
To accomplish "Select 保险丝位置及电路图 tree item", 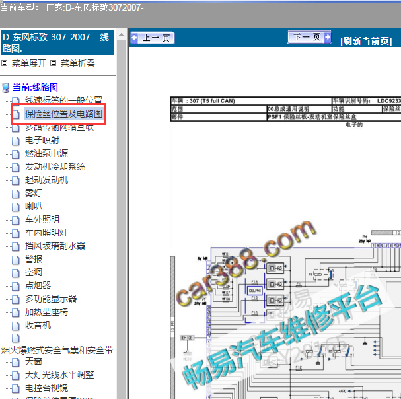I will click(63, 114).
